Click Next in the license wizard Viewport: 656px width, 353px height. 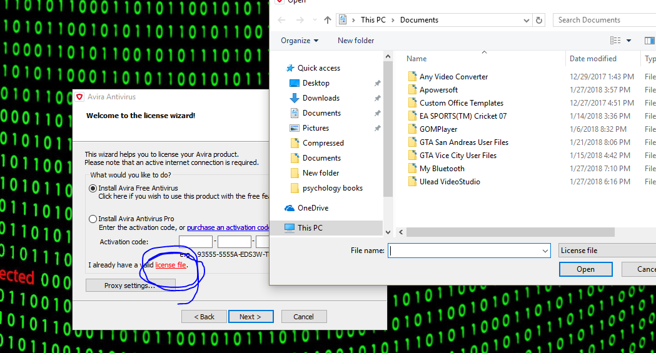coord(251,317)
